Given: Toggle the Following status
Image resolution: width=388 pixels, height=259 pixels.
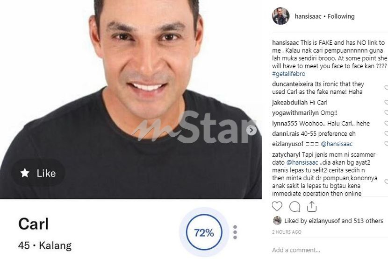Looking at the screenshot, I should 341,16.
